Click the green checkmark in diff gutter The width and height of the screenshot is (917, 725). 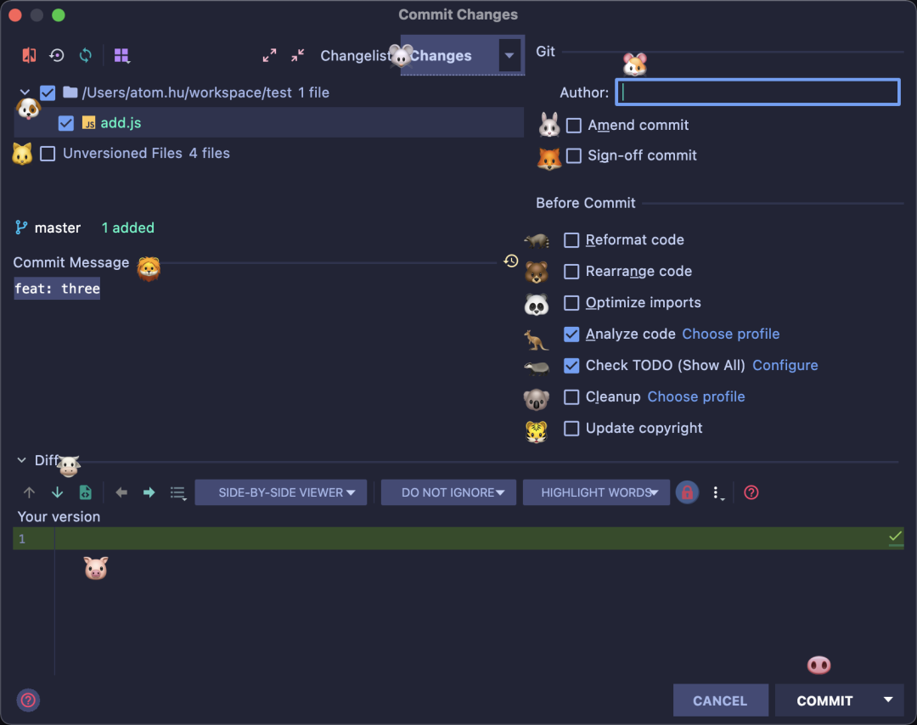tap(896, 538)
